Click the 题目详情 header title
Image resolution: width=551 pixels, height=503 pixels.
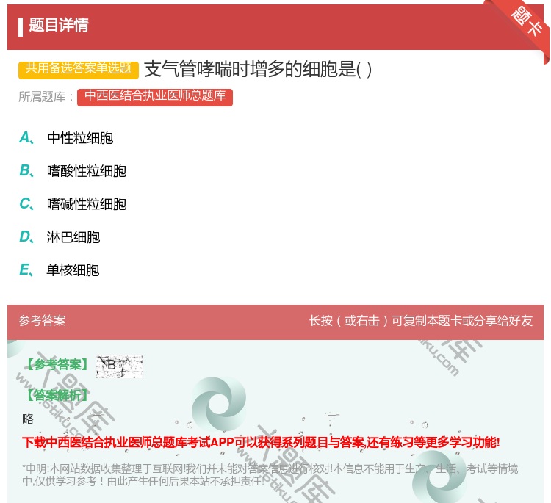[59, 26]
